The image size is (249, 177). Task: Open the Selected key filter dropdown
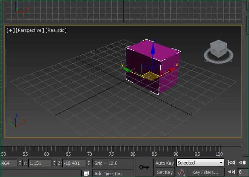(200, 163)
